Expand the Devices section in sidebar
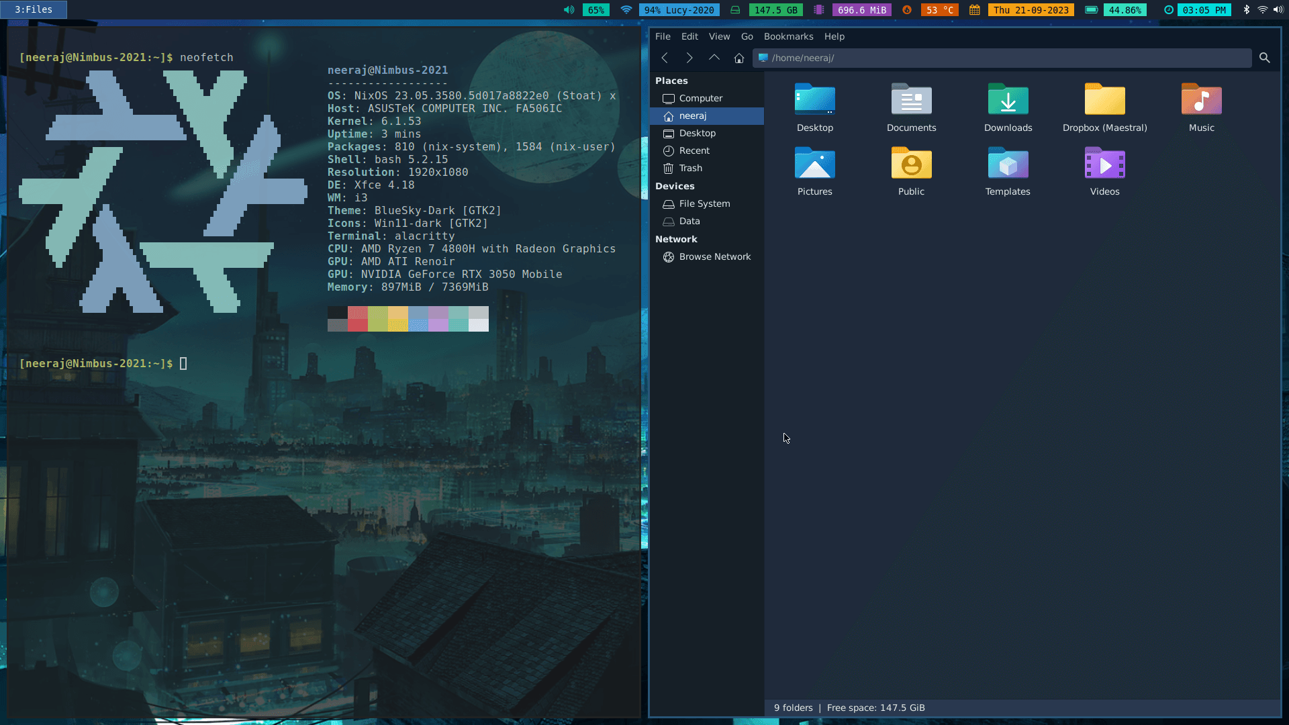The height and width of the screenshot is (725, 1289). pos(675,186)
